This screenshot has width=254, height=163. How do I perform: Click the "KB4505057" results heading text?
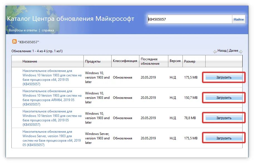point(28,42)
